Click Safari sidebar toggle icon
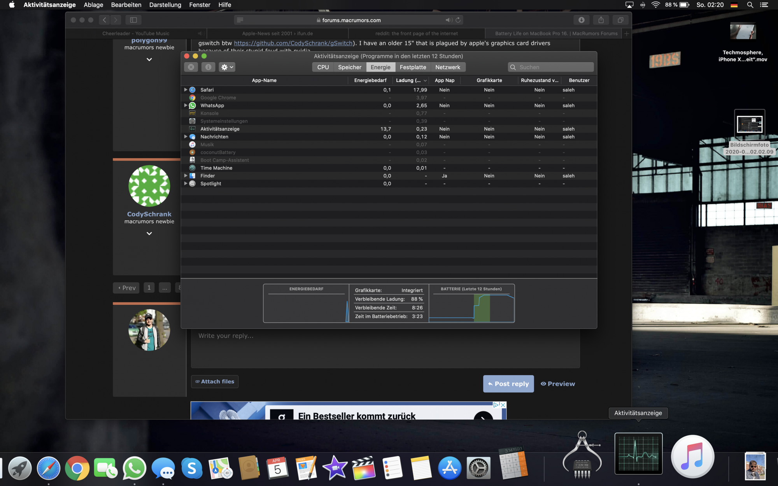 point(133,20)
